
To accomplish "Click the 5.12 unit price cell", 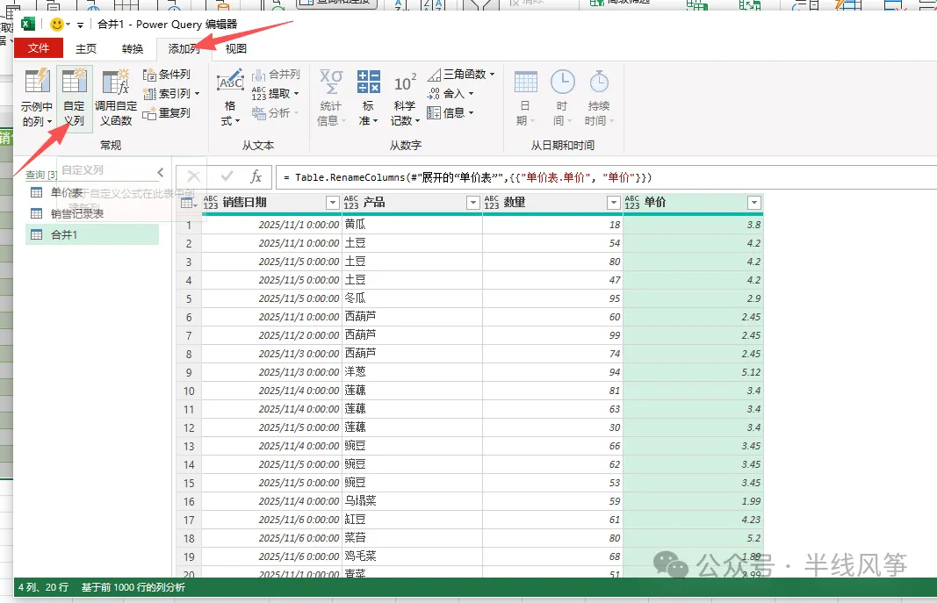I will coord(693,372).
